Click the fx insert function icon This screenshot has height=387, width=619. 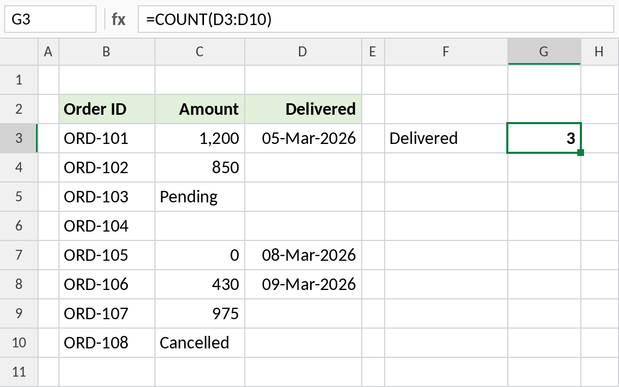coord(118,19)
